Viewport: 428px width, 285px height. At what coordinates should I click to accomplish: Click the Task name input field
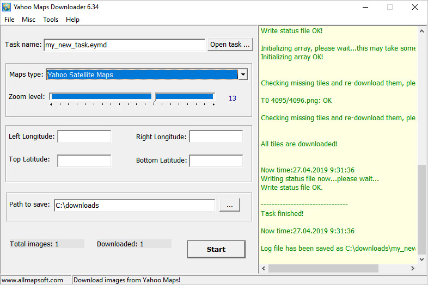click(124, 45)
